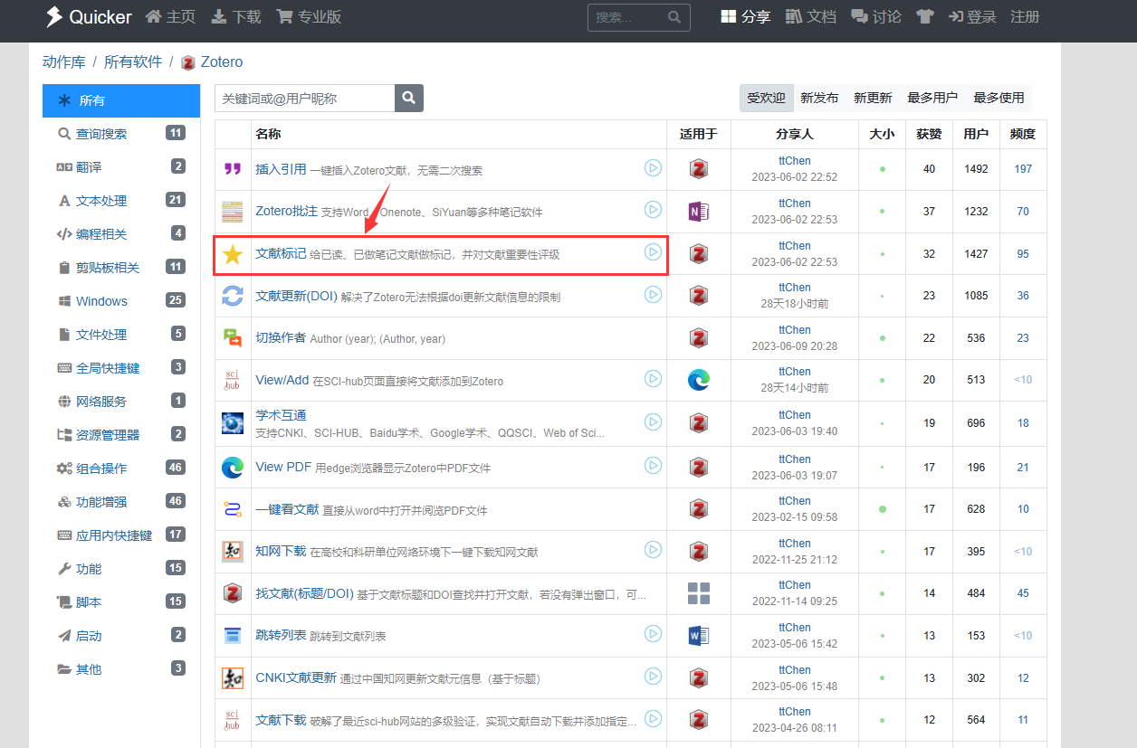Screen dimensions: 1137x748
Task: Select 文件处理 category
Action: [x=121, y=335]
